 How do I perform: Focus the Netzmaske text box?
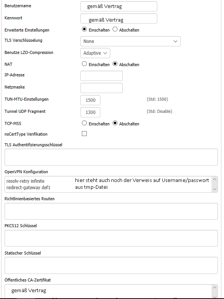point(102,88)
